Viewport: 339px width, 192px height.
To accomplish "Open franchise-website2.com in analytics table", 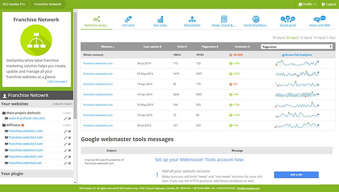I will tap(98, 74).
